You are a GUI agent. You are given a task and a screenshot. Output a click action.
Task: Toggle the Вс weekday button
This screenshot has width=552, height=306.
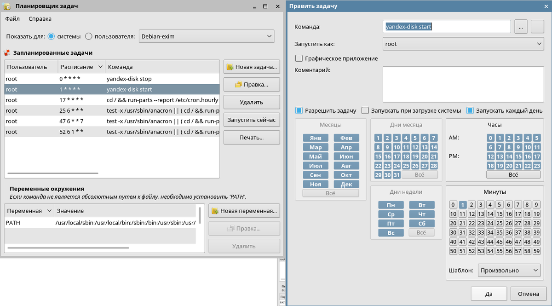click(x=391, y=233)
